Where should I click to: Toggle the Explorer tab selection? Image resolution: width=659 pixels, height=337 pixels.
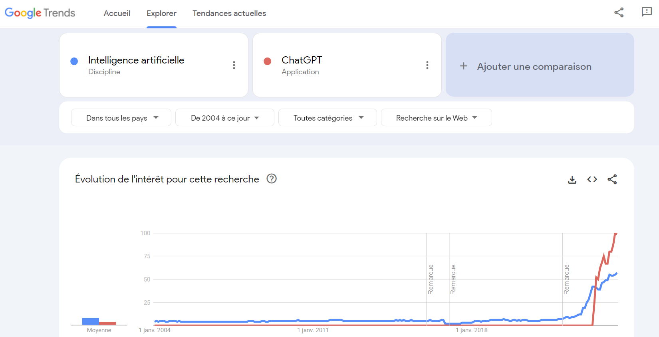click(161, 13)
